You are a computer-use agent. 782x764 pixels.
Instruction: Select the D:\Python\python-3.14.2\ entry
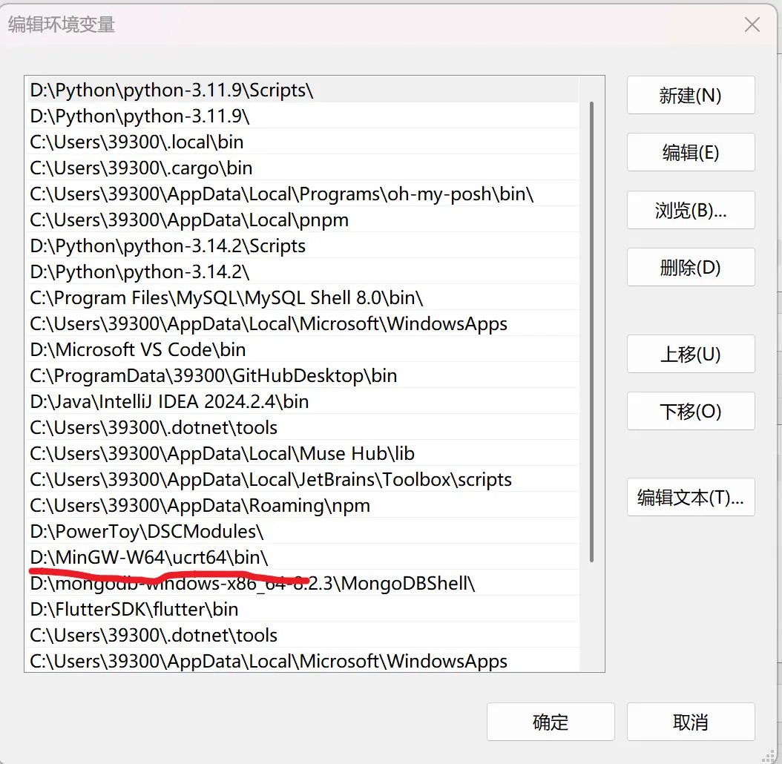point(303,271)
